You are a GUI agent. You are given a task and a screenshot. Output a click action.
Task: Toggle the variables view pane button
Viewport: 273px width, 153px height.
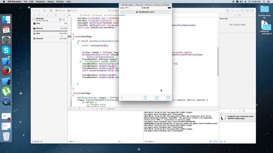[x=215, y=142]
